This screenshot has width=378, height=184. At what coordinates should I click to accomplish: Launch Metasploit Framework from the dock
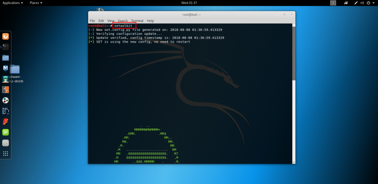[5, 68]
